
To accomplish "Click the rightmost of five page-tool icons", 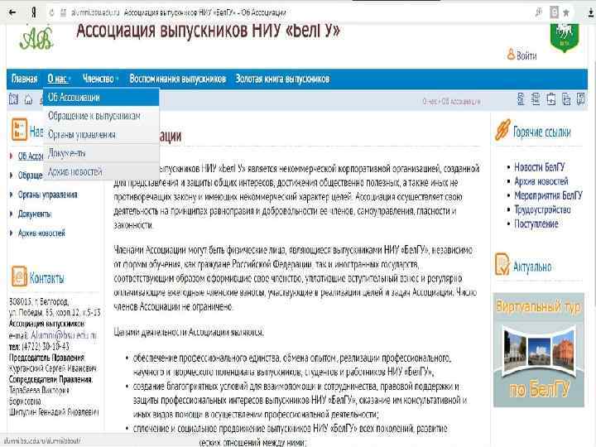I will click(x=581, y=99).
